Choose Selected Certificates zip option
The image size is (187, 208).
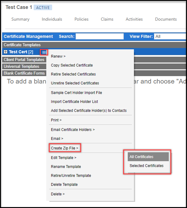click(x=147, y=166)
